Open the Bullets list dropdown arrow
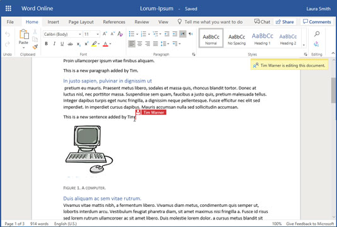 (137, 34)
